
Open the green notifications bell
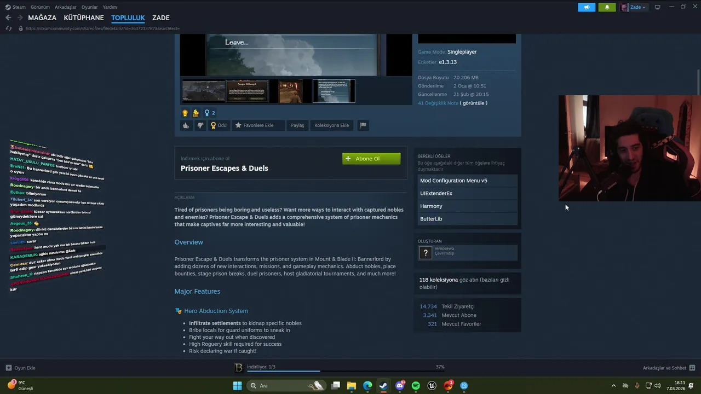[607, 7]
